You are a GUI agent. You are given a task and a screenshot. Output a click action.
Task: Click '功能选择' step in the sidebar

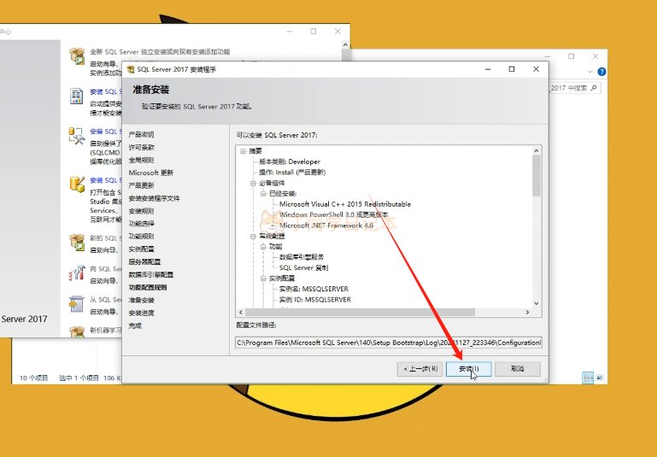(141, 224)
